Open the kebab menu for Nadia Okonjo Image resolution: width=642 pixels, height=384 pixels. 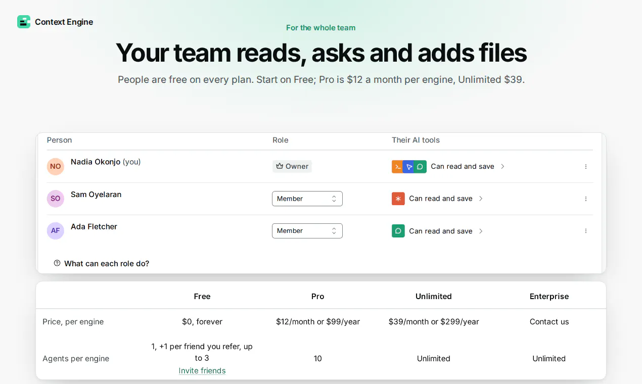pyautogui.click(x=586, y=167)
